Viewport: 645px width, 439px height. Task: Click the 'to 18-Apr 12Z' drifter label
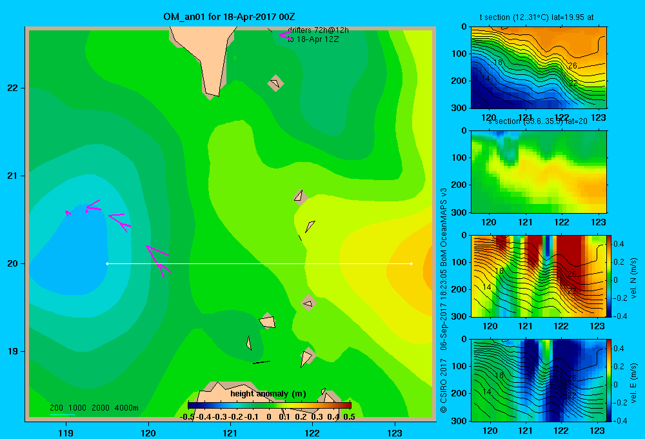pos(313,39)
